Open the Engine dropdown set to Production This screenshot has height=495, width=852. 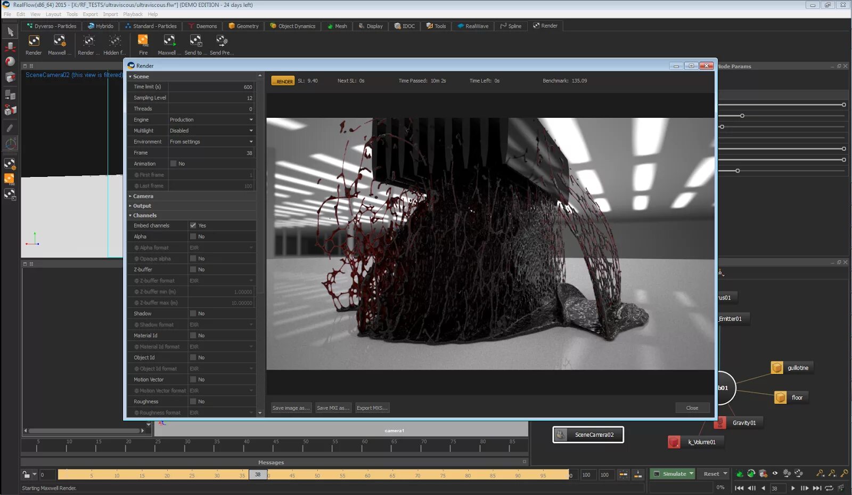pyautogui.click(x=211, y=120)
